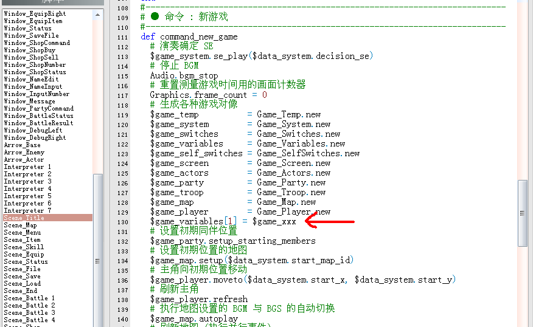Select Window_ShopNumber script entry
This screenshot has height=327, width=533.
[35, 65]
